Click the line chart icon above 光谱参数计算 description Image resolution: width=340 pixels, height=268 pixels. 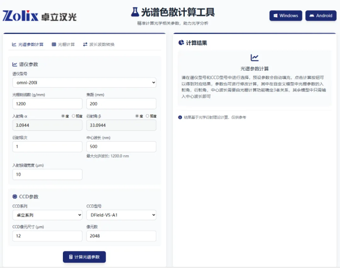click(x=254, y=58)
